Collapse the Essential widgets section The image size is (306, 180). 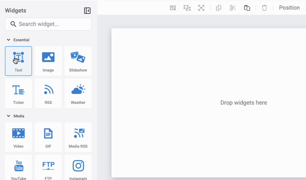8,40
